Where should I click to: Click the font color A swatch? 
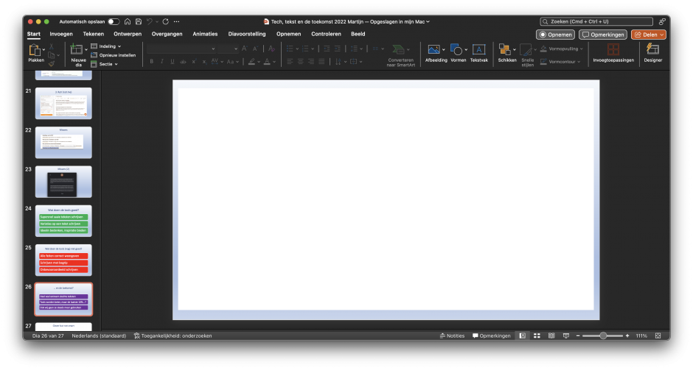coord(267,61)
